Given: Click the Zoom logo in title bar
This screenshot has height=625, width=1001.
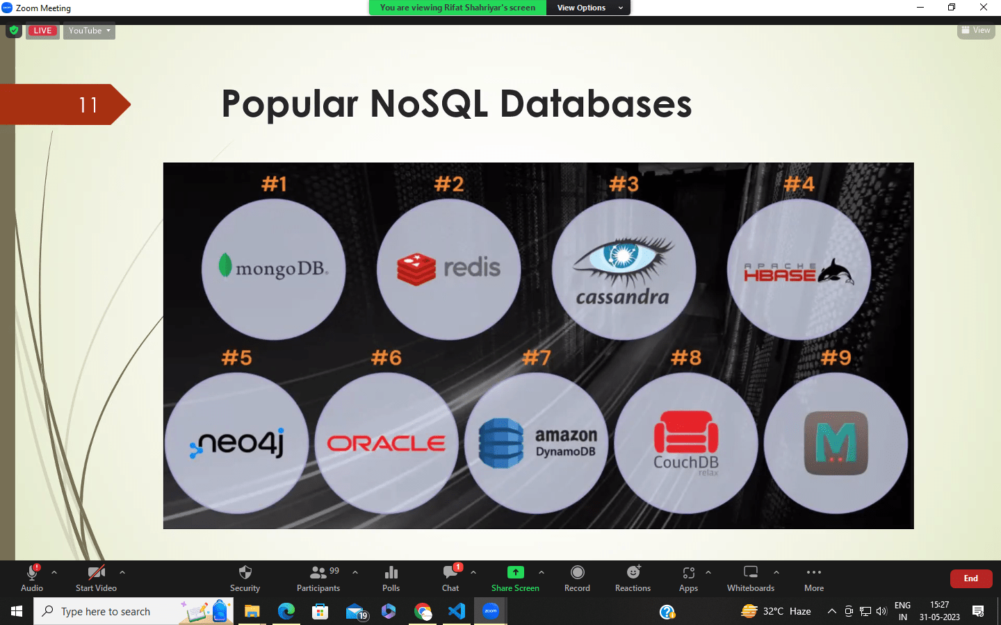Looking at the screenshot, I should [7, 8].
